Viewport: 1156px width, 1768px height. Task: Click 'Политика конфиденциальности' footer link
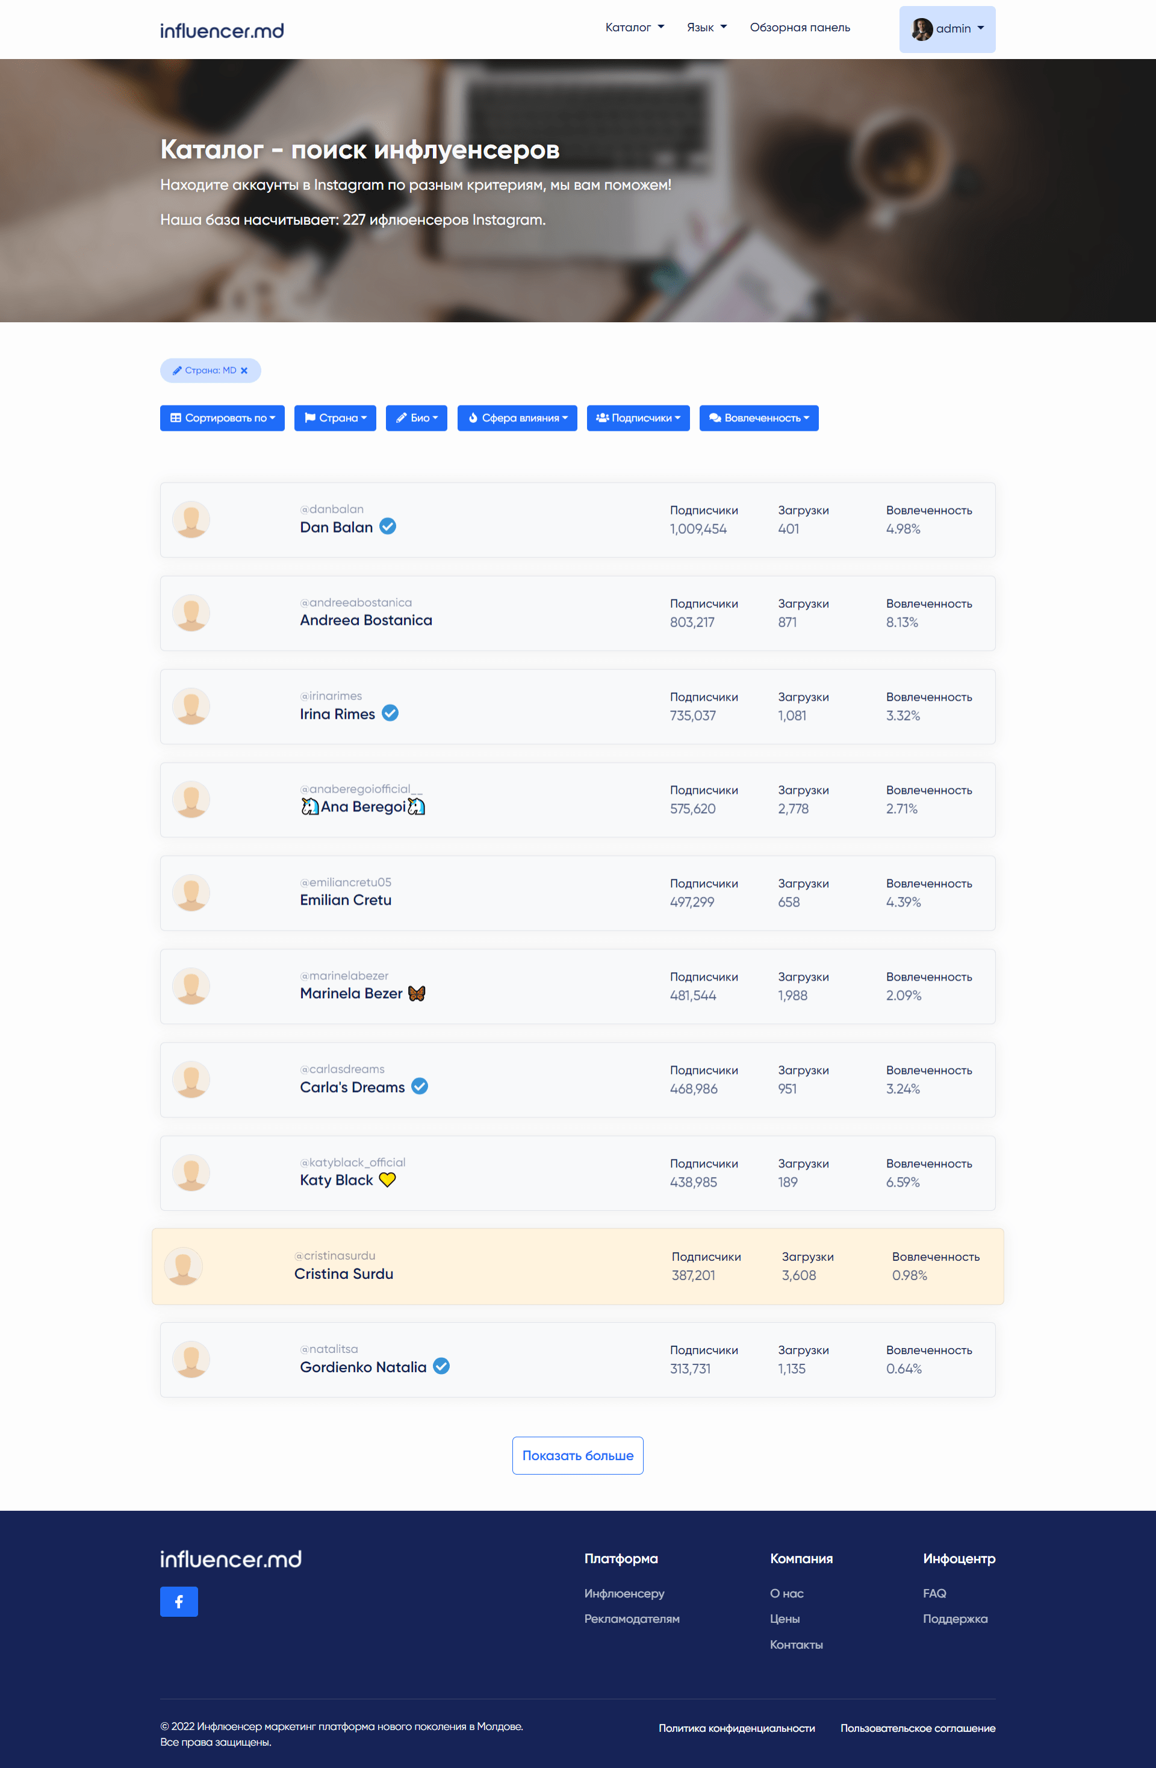tap(736, 1728)
